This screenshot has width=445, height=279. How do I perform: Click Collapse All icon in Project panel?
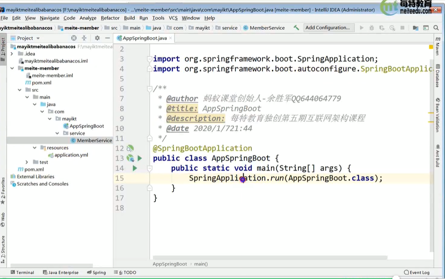point(84,38)
